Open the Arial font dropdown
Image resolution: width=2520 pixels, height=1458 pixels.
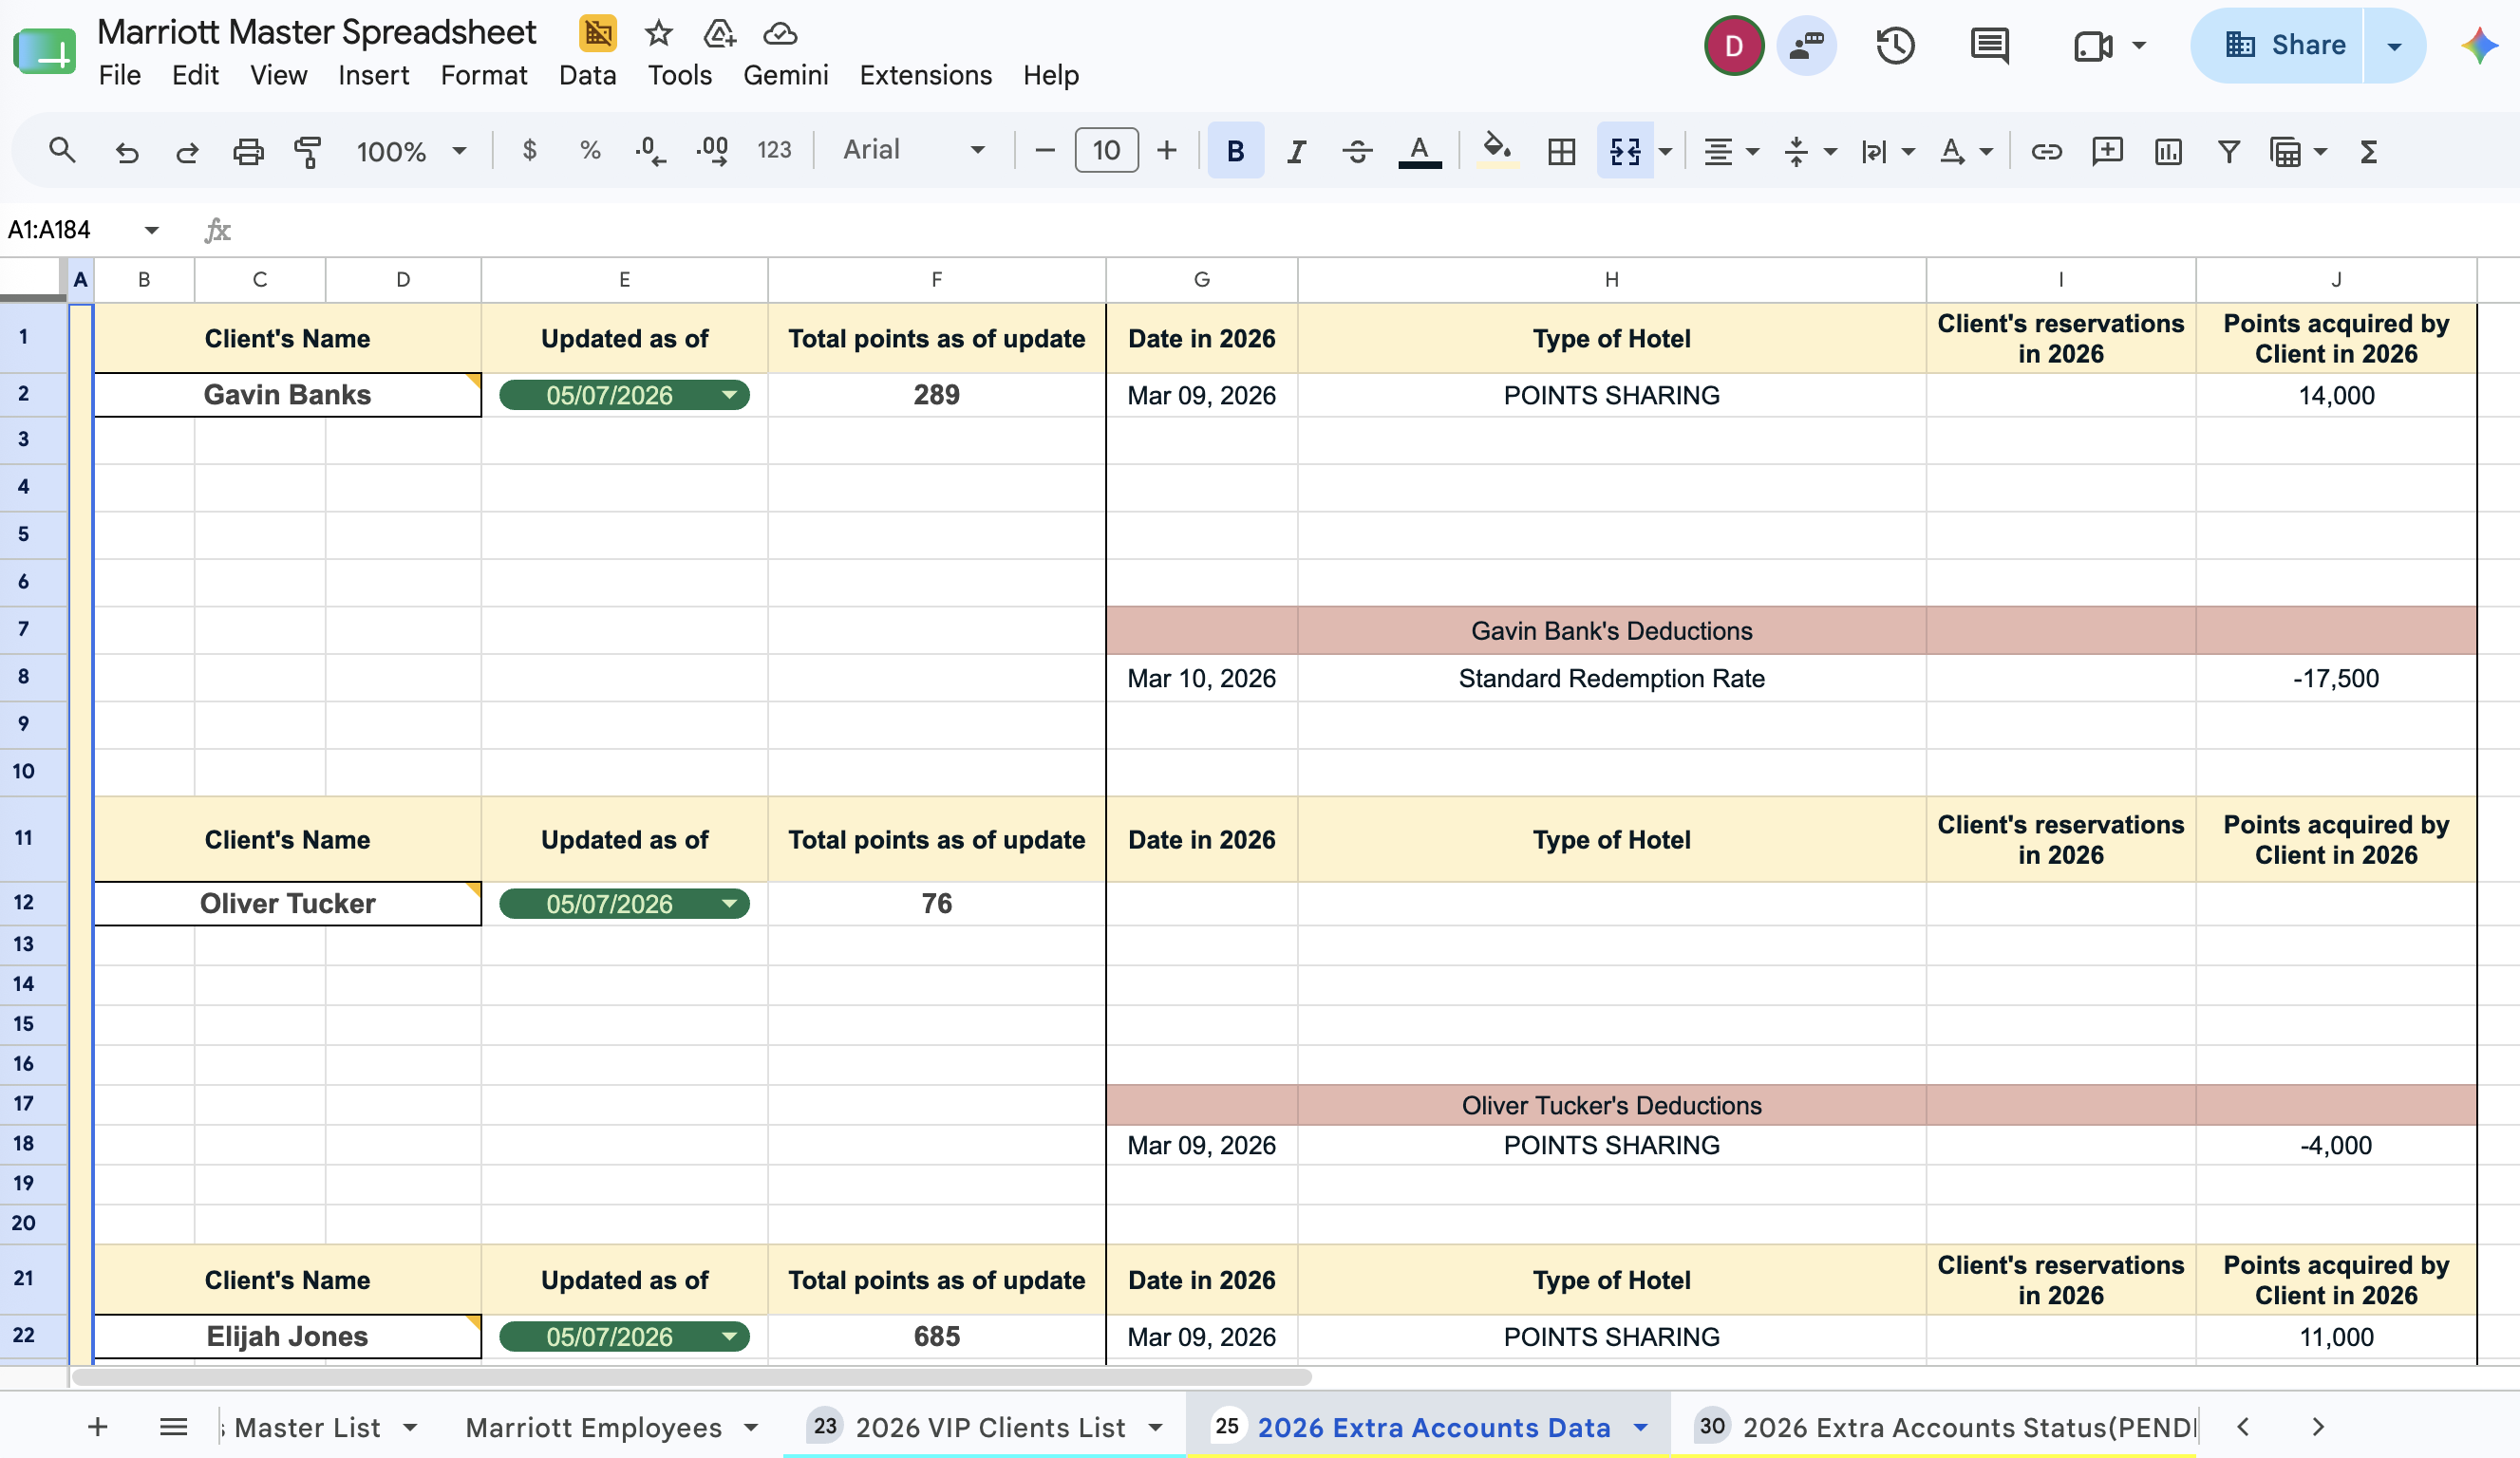pyautogui.click(x=913, y=150)
